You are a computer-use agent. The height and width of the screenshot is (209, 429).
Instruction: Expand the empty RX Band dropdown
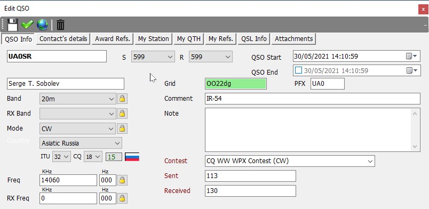point(112,114)
